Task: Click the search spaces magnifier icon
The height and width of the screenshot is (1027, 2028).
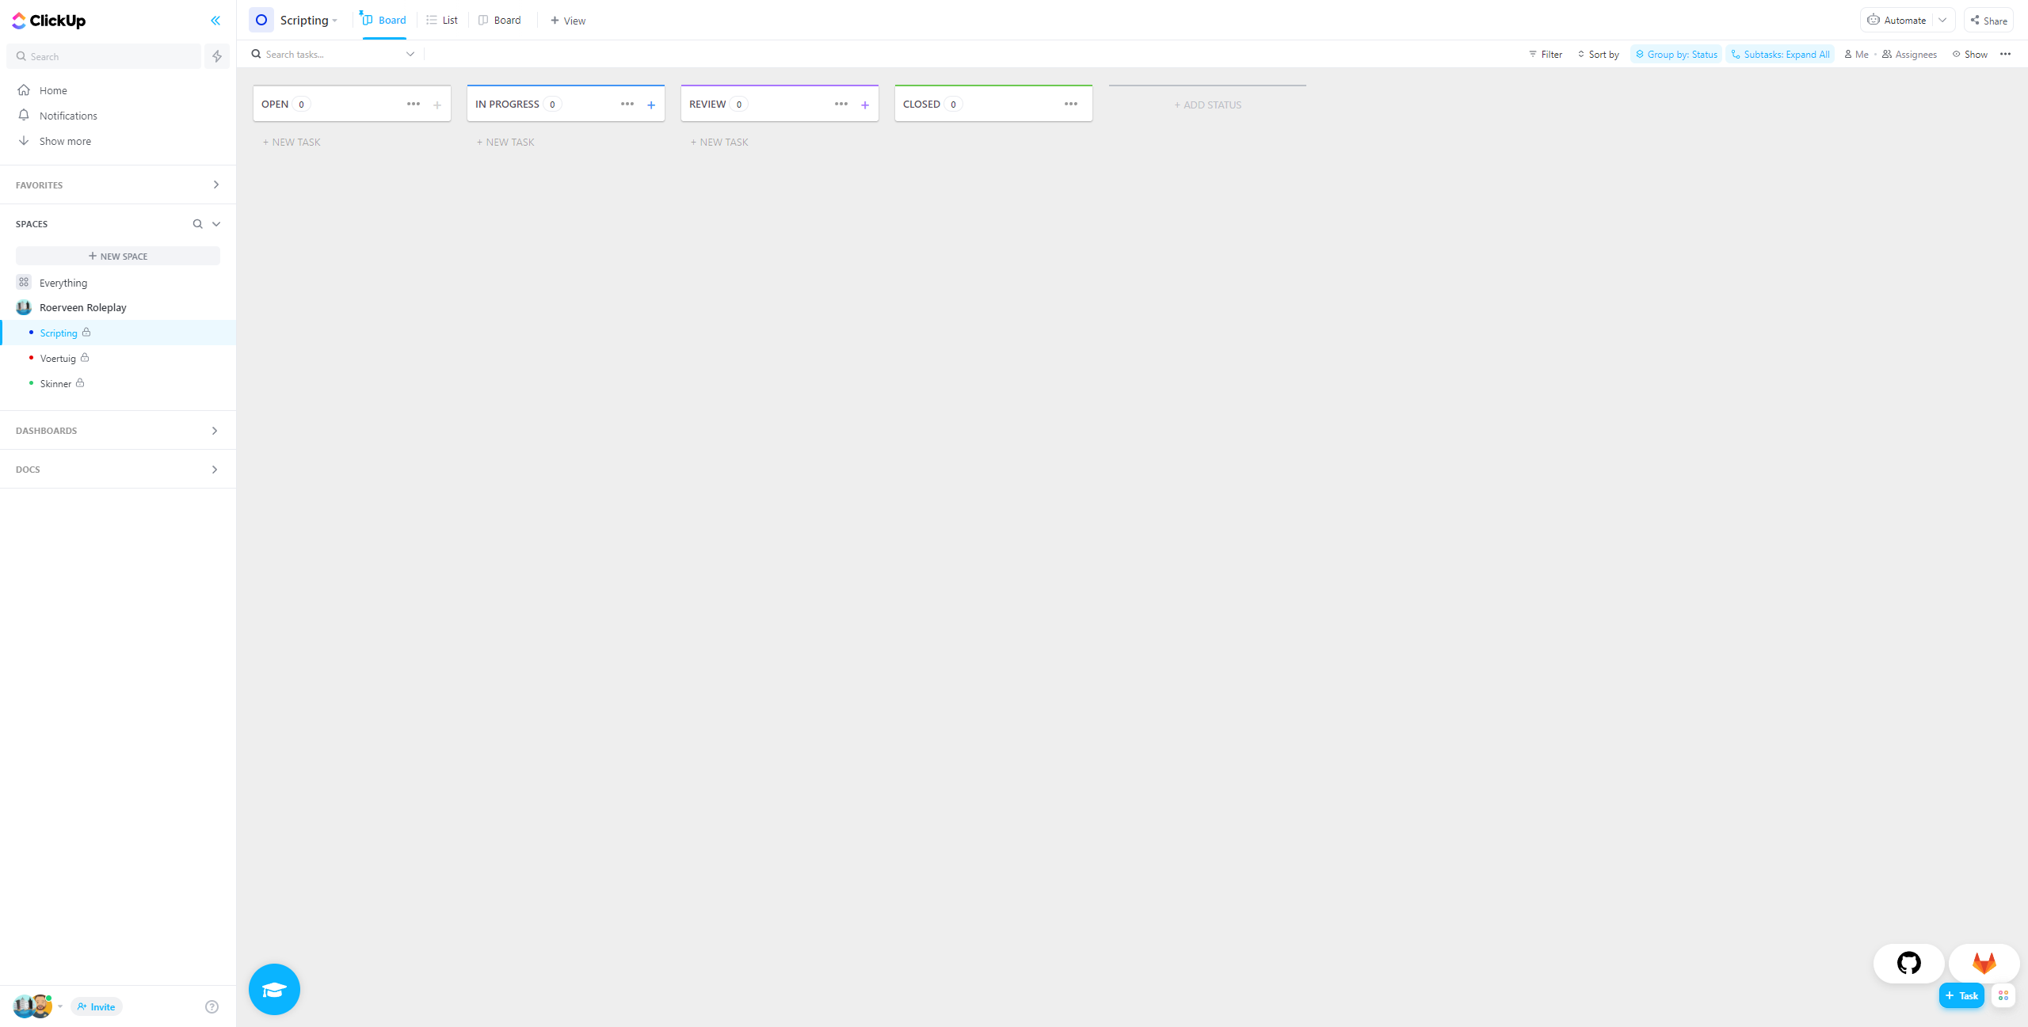Action: tap(197, 224)
